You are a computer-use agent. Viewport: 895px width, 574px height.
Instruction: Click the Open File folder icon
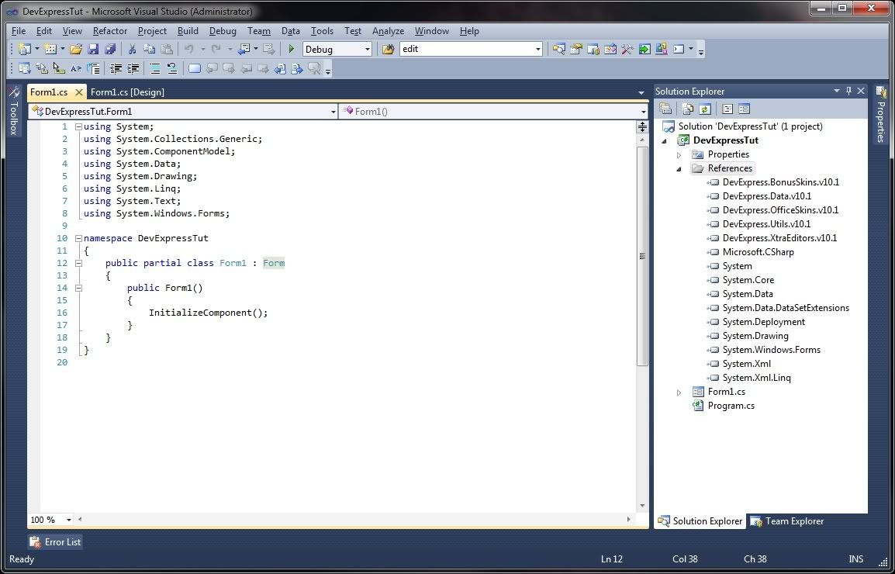click(76, 49)
